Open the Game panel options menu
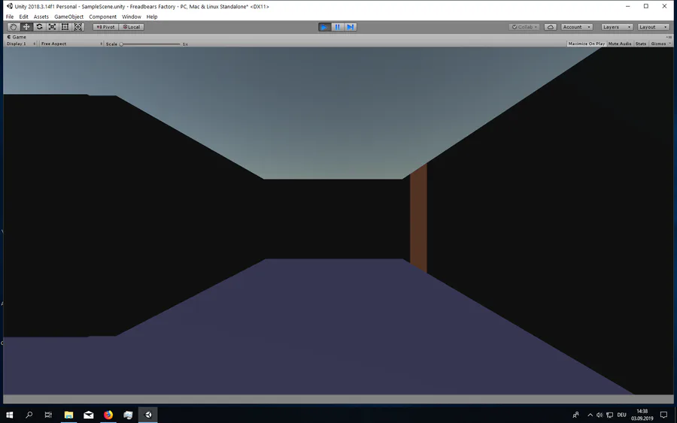This screenshot has width=677, height=423. point(669,37)
